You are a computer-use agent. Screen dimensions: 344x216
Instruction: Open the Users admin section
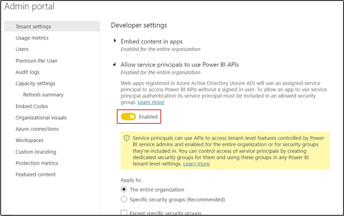(22, 49)
